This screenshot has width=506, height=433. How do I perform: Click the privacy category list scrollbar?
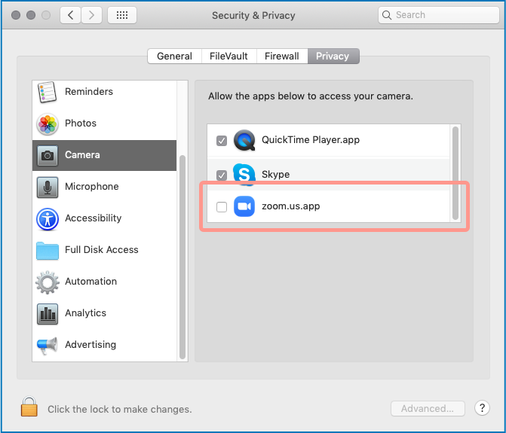click(x=182, y=257)
